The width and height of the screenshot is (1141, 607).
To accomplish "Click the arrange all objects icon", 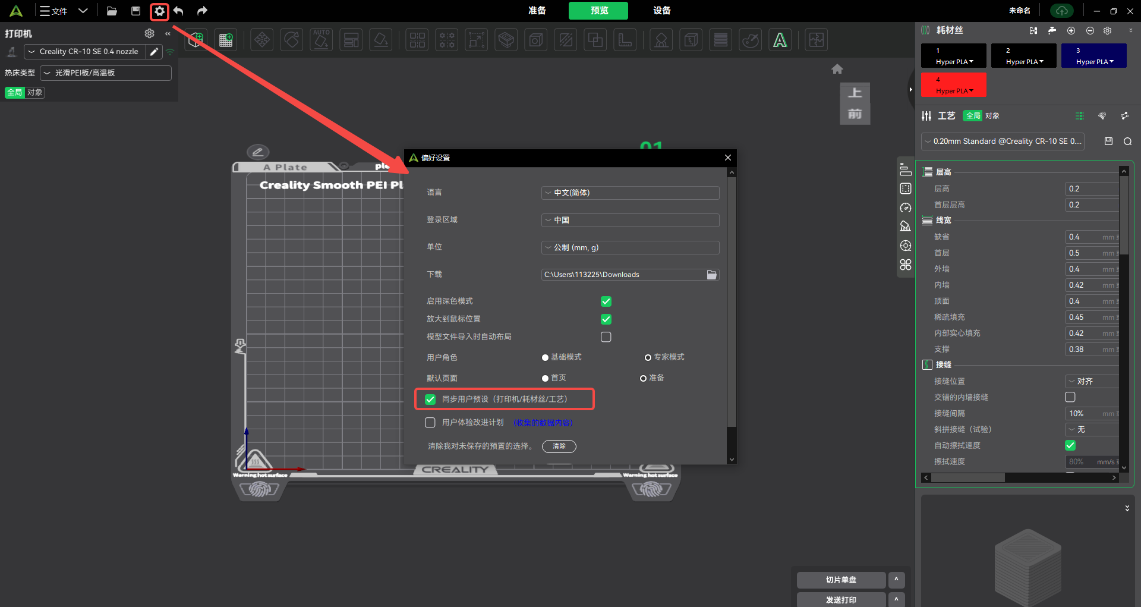I will [x=351, y=40].
